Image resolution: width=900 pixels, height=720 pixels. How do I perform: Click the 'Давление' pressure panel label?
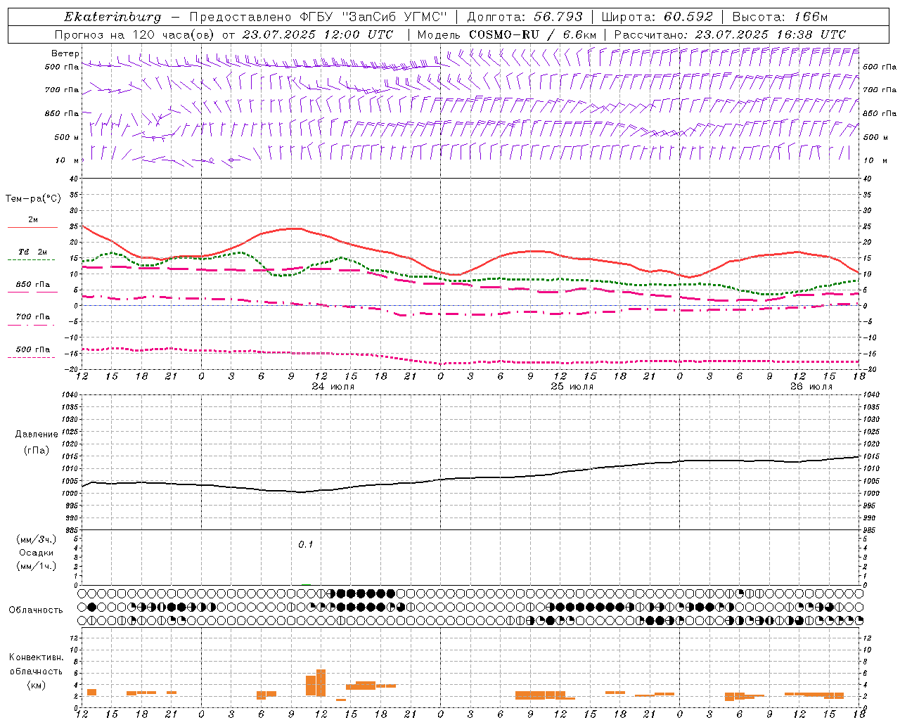[x=37, y=435]
